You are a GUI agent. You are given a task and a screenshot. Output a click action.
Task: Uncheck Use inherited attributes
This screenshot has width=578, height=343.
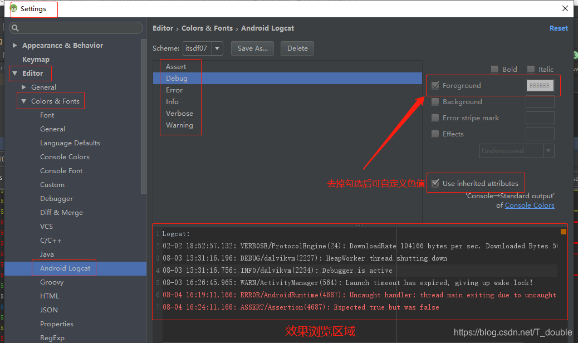click(x=435, y=183)
